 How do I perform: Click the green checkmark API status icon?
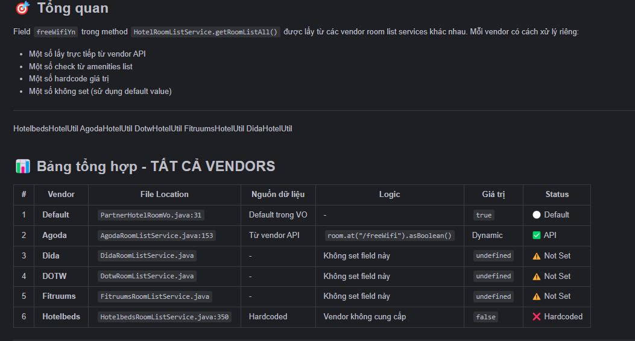537,236
